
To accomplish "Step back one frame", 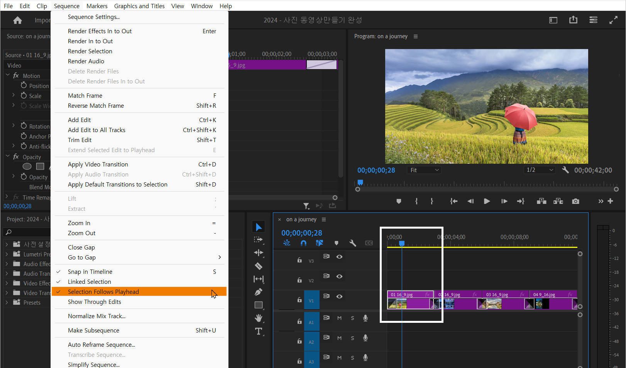I will click(x=470, y=201).
